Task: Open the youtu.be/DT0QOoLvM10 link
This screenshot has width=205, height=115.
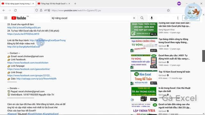Action: [23, 34]
